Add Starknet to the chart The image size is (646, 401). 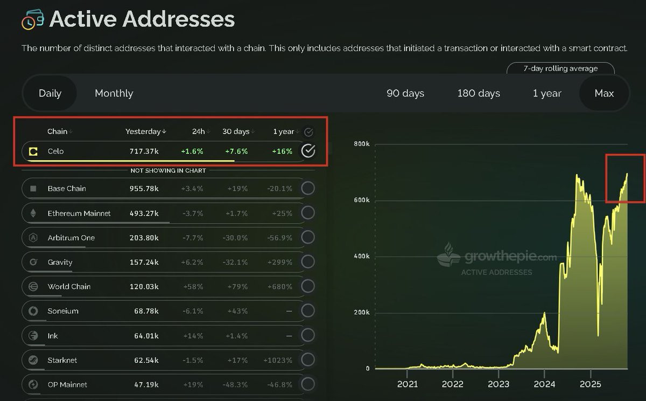(x=308, y=360)
